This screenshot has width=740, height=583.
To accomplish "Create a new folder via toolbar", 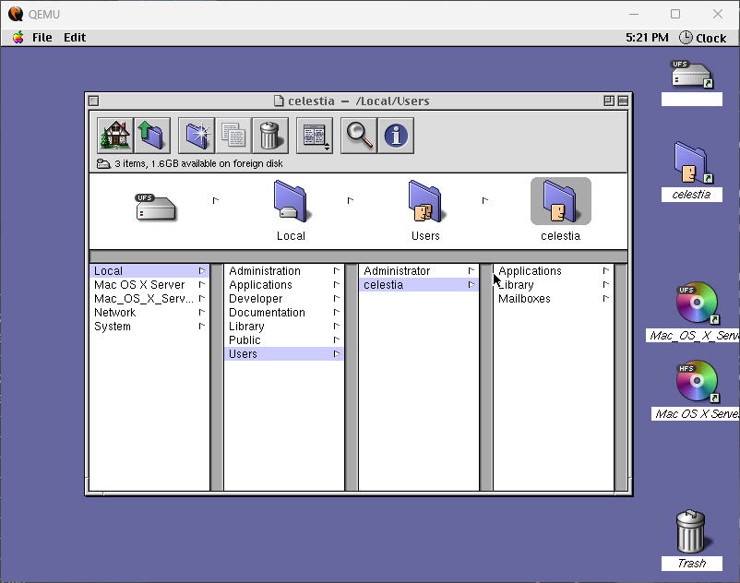I will [x=196, y=136].
